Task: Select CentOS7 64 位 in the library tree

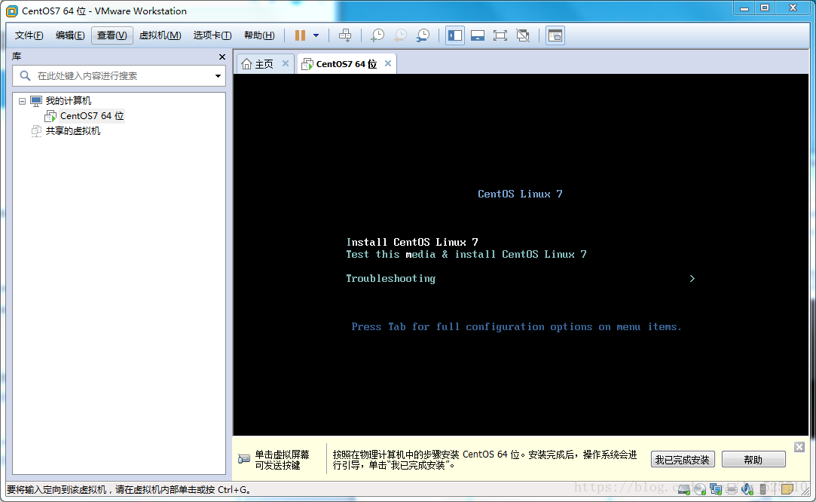Action: click(92, 115)
